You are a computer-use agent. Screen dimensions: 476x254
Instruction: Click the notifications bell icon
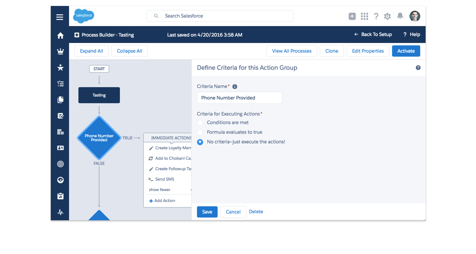tap(400, 16)
